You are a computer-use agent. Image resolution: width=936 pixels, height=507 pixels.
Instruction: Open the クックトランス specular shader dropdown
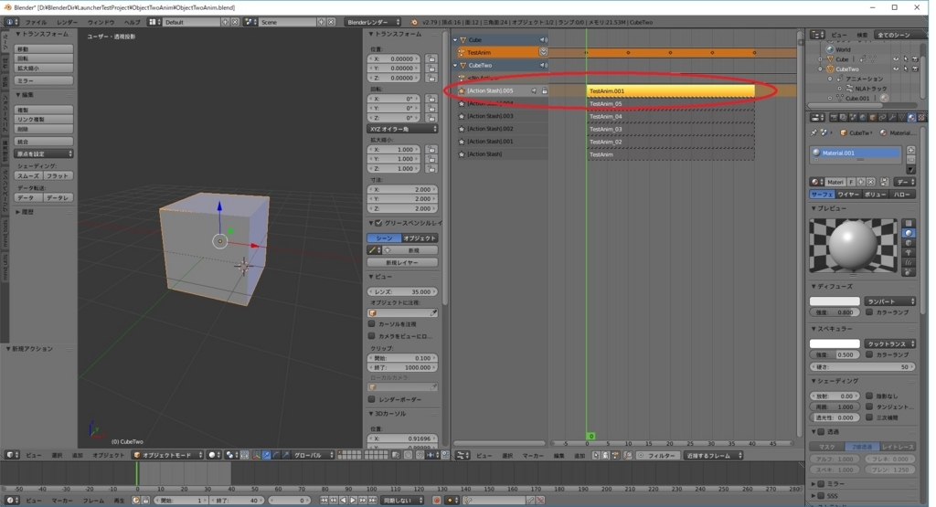[x=889, y=343]
